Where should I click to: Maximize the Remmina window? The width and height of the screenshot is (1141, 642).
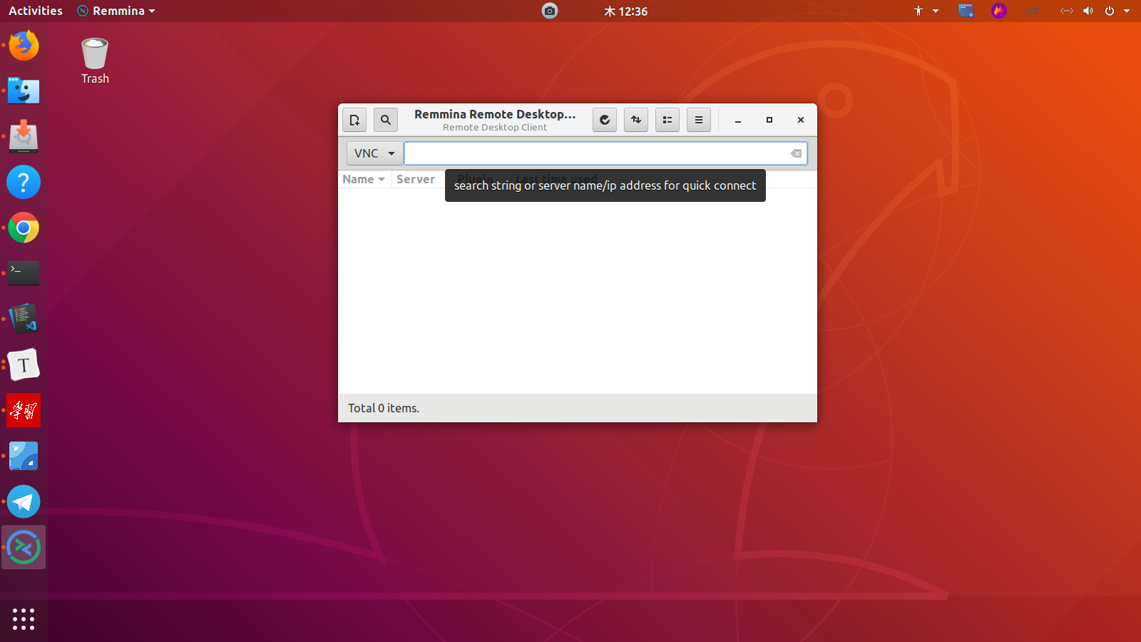click(x=769, y=120)
